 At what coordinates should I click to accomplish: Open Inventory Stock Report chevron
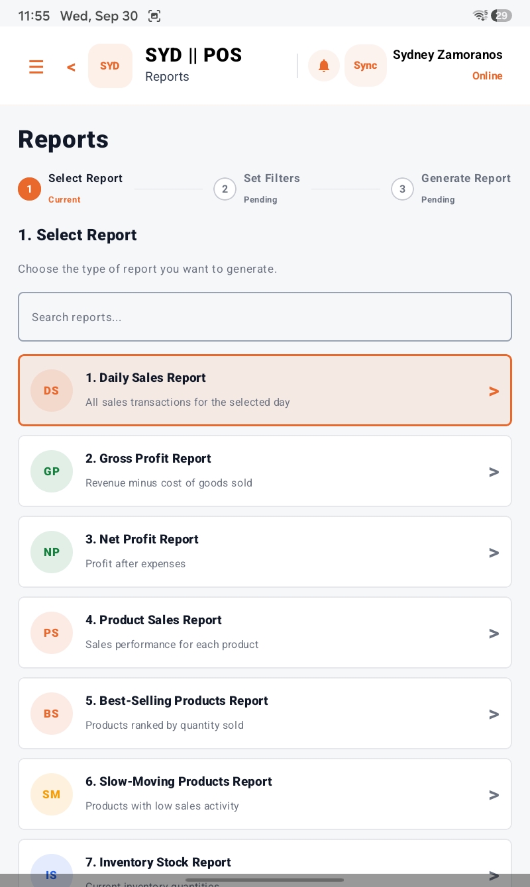click(x=494, y=876)
